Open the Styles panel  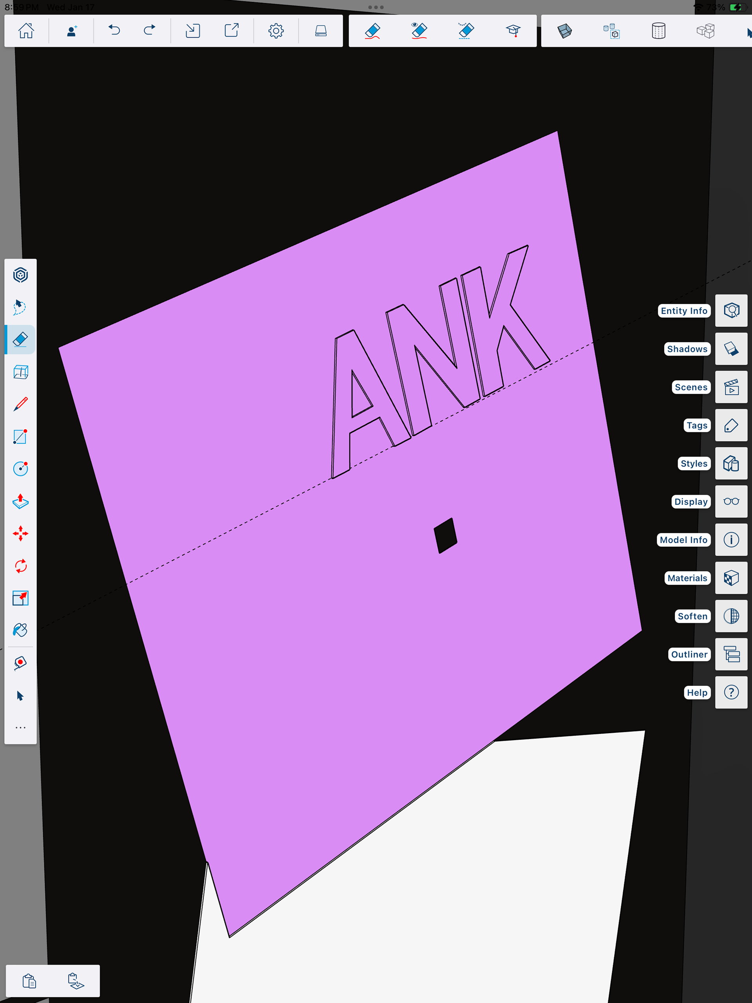(731, 463)
